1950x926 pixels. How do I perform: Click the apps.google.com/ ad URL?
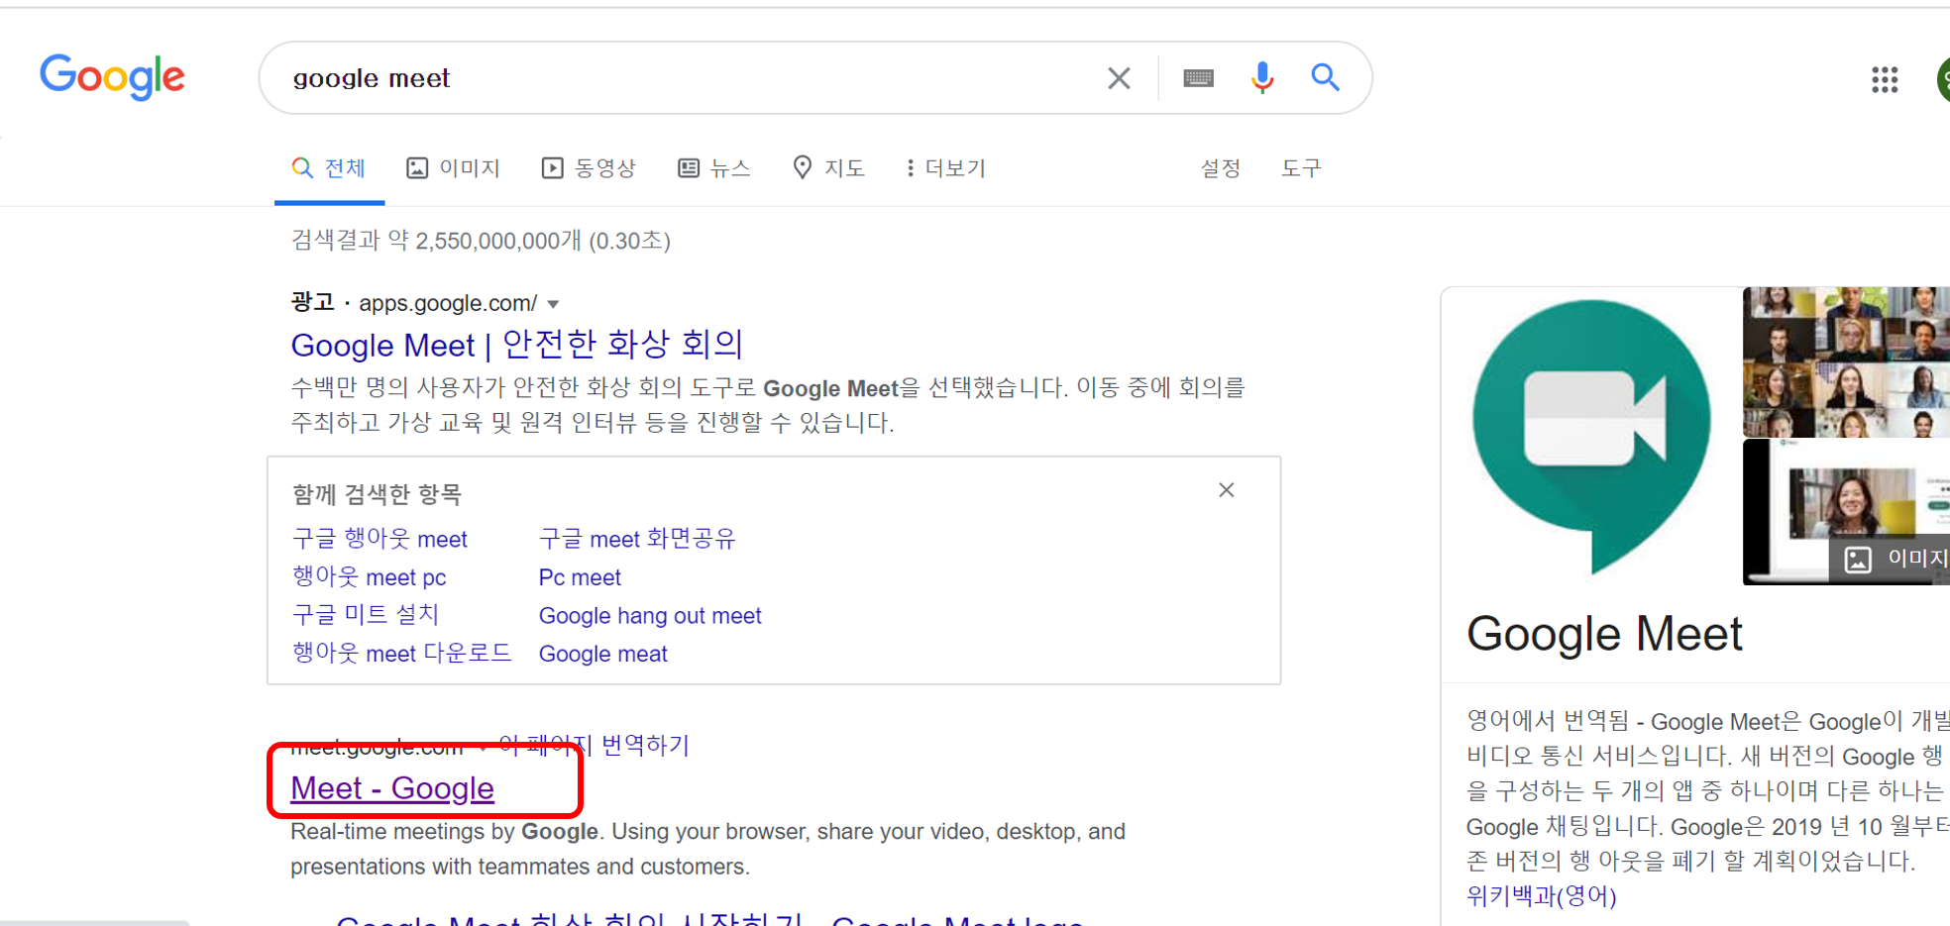(448, 303)
